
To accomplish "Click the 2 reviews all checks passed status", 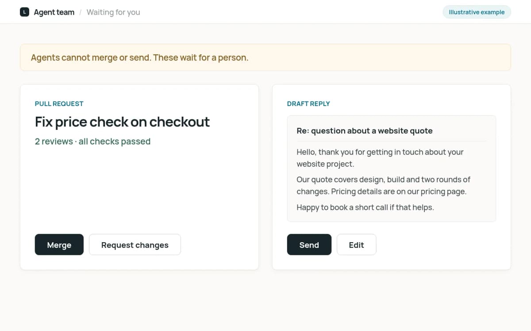I will (x=92, y=141).
